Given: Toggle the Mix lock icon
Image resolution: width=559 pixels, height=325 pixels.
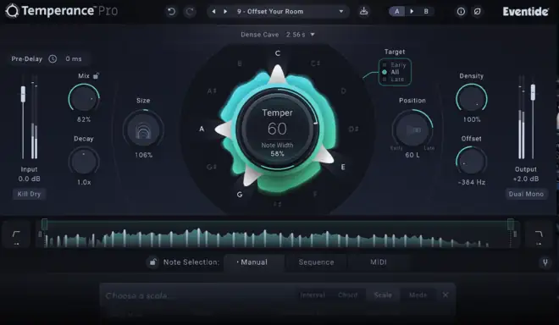Looking at the screenshot, I should (96, 75).
